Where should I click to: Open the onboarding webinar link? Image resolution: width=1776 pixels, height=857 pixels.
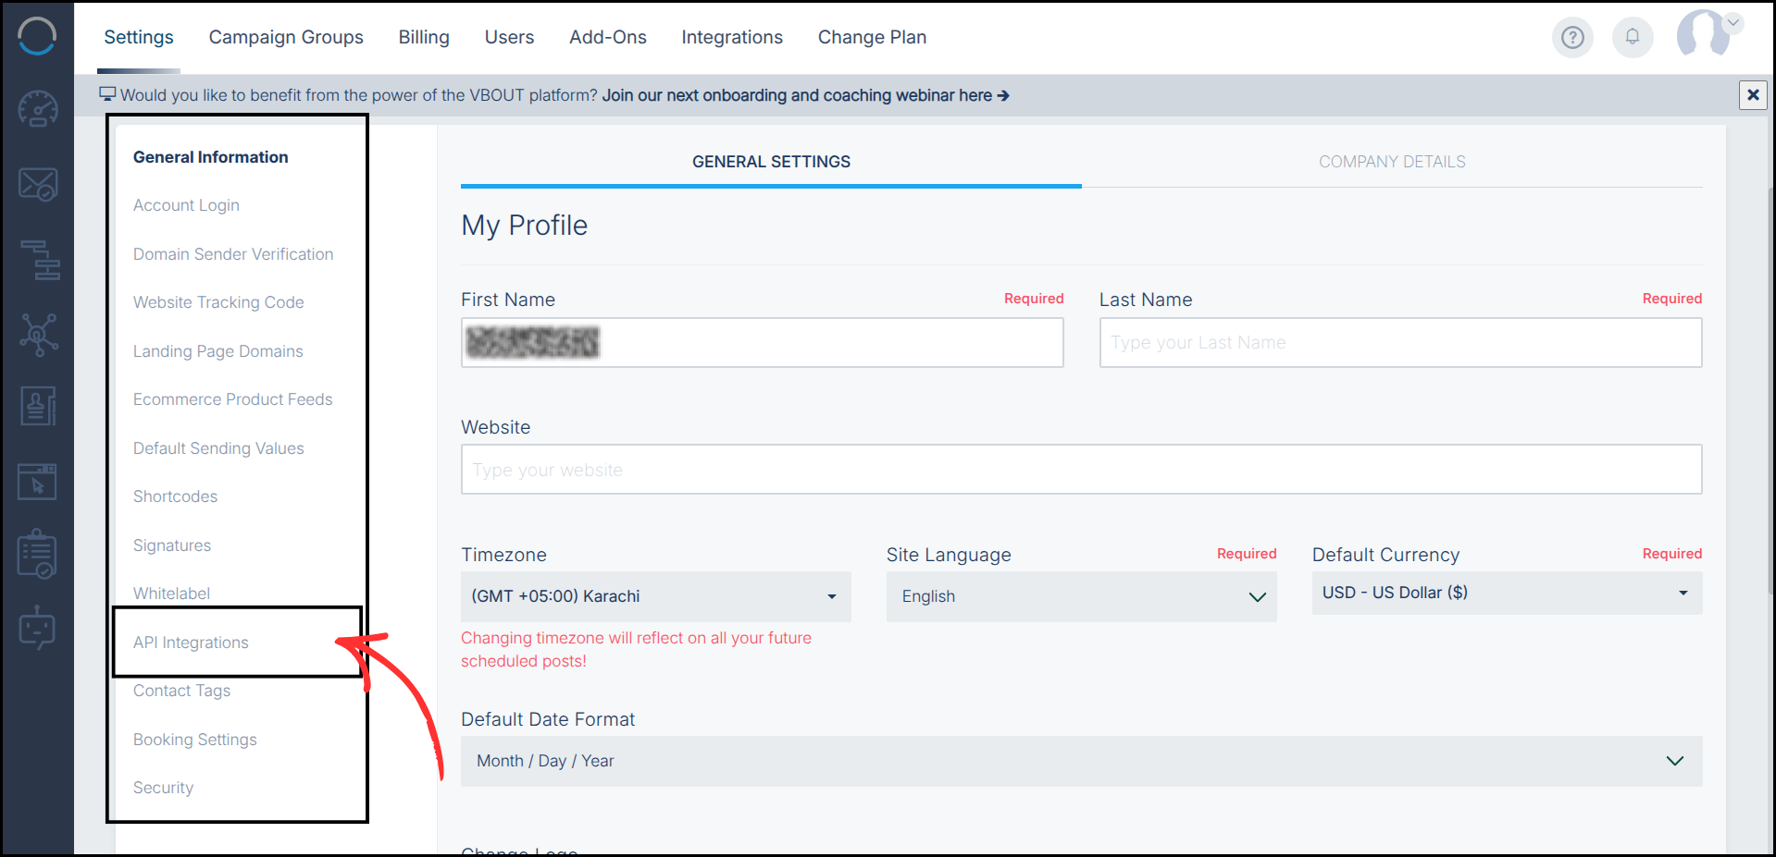click(x=804, y=95)
